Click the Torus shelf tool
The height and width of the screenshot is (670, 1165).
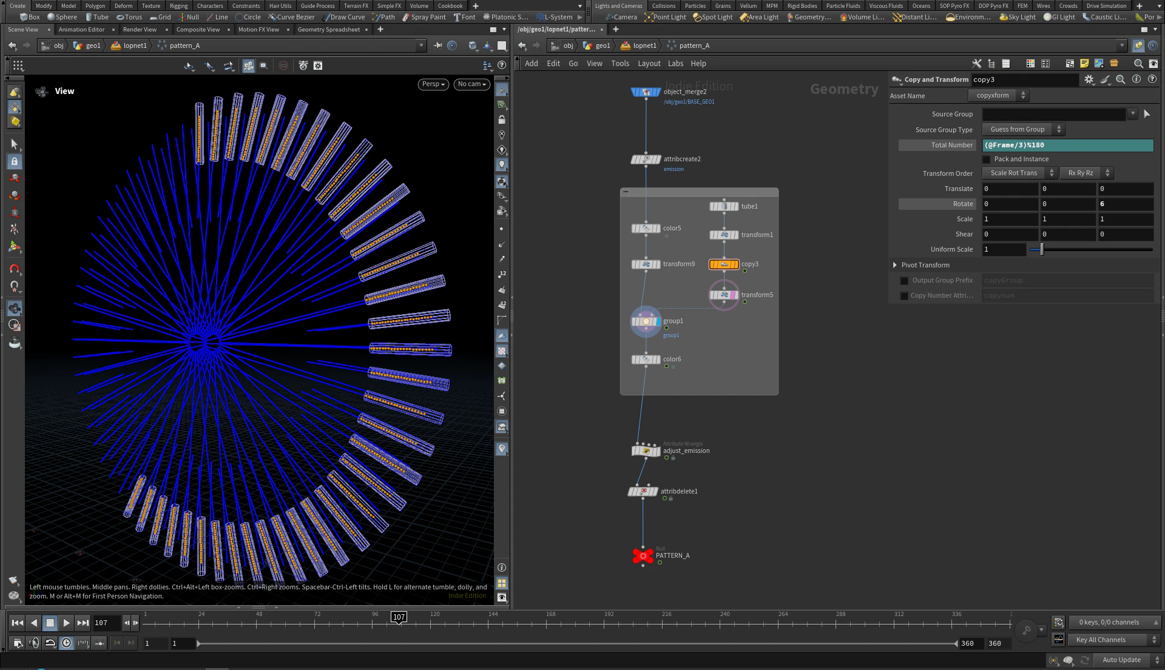point(129,17)
